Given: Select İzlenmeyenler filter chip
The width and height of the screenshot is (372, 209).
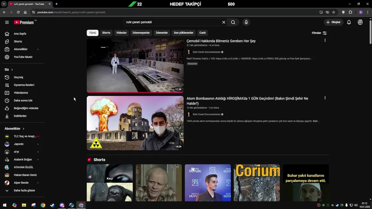Looking at the screenshot, I should click(x=141, y=33).
